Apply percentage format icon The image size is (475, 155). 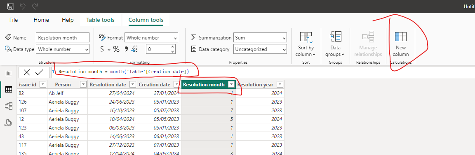tap(116, 49)
